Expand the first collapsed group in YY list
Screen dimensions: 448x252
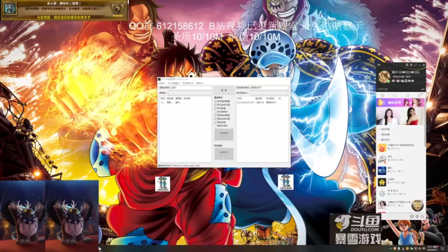(379, 129)
